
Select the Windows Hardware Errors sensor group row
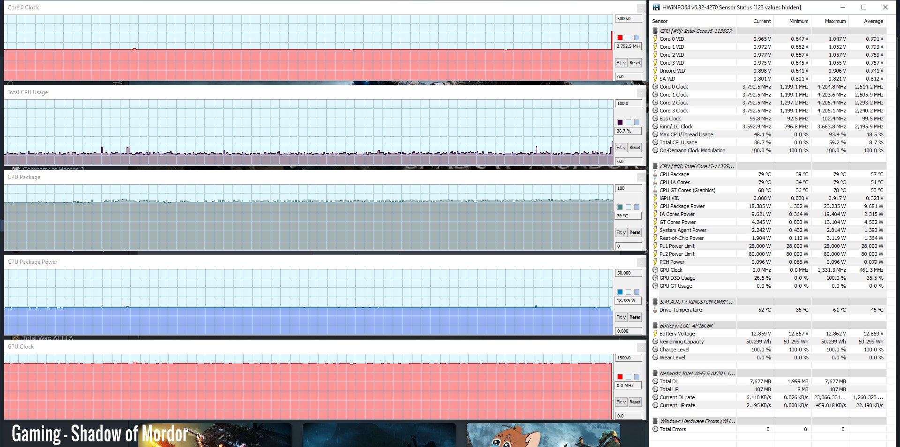coord(697,421)
